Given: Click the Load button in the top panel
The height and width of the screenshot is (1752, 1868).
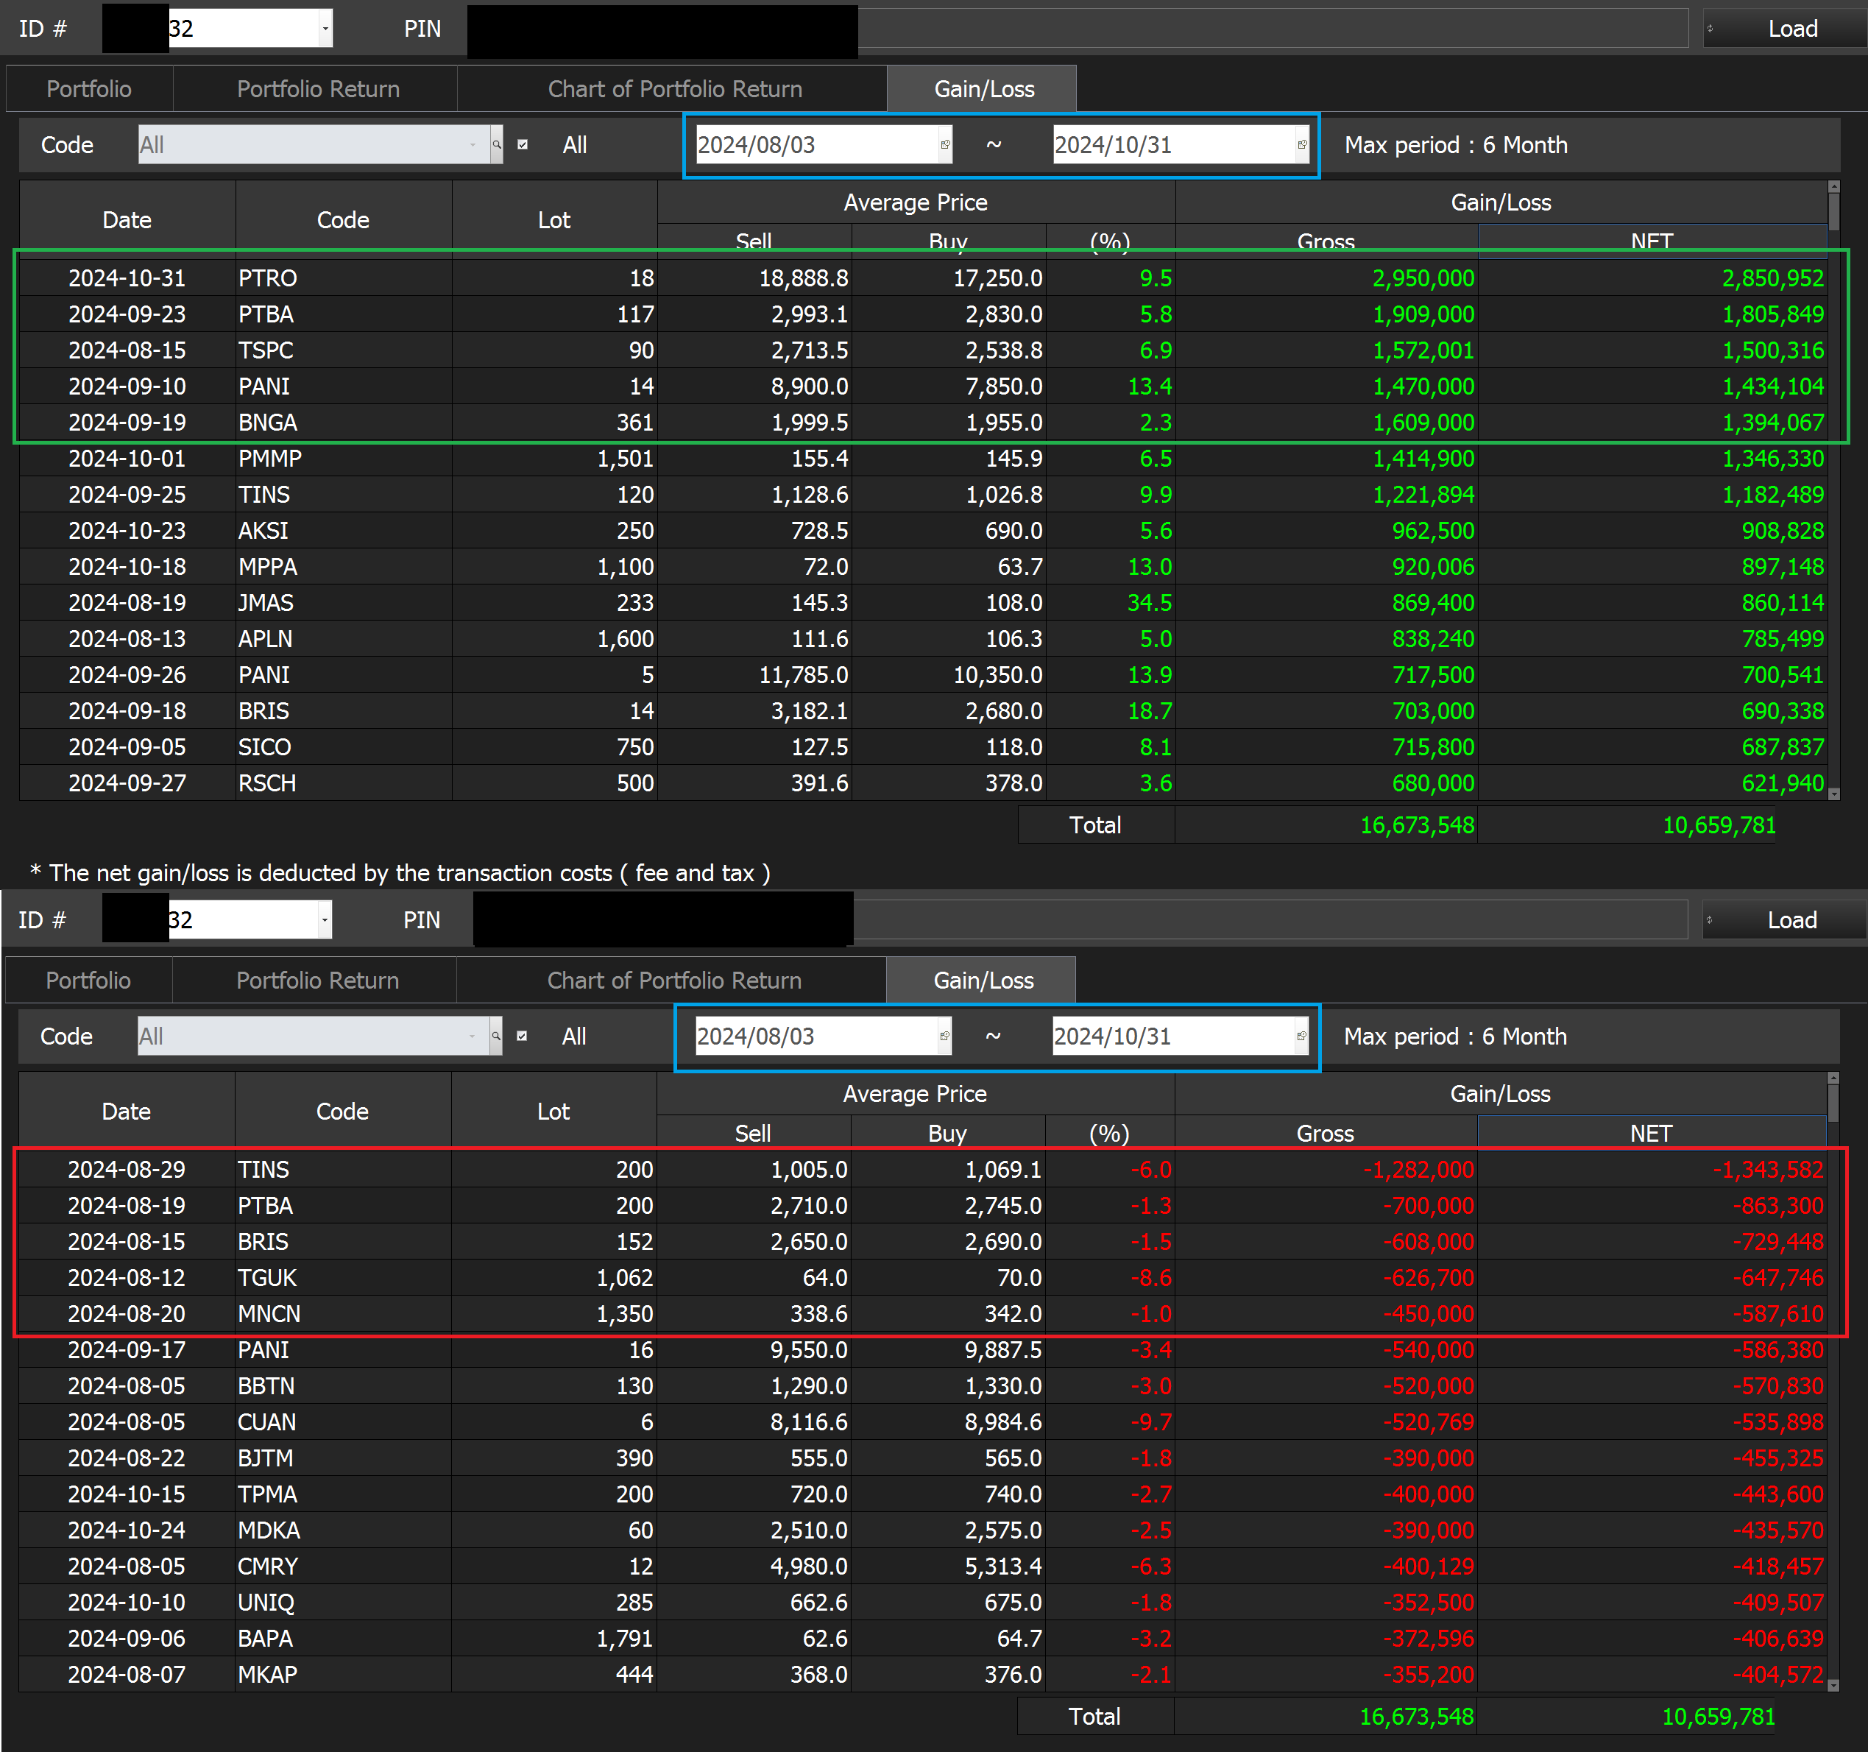Looking at the screenshot, I should (1786, 28).
